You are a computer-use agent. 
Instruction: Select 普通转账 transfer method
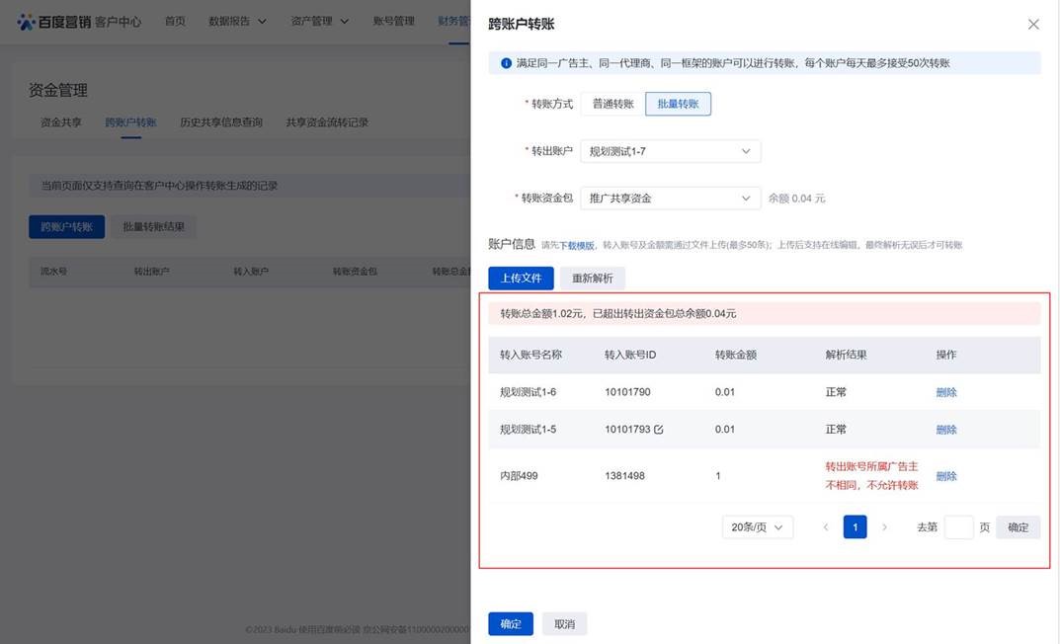click(612, 104)
